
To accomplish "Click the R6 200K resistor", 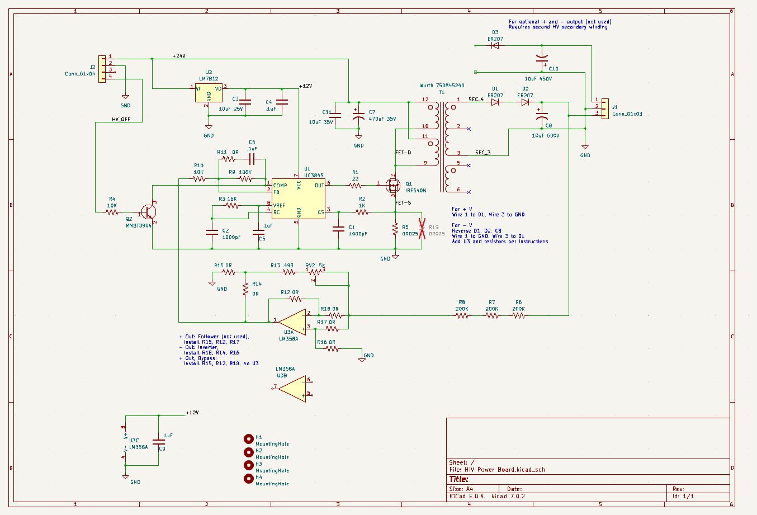I will (519, 315).
